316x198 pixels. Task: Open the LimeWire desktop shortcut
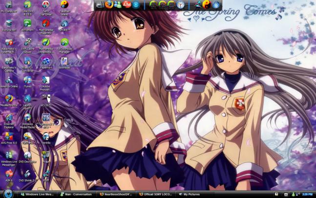[27, 8]
